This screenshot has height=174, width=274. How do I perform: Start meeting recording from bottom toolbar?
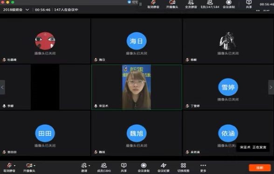coord(144,167)
